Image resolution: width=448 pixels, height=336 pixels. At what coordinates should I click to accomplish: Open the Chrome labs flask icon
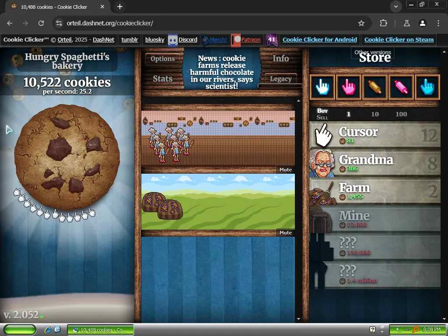[407, 23]
